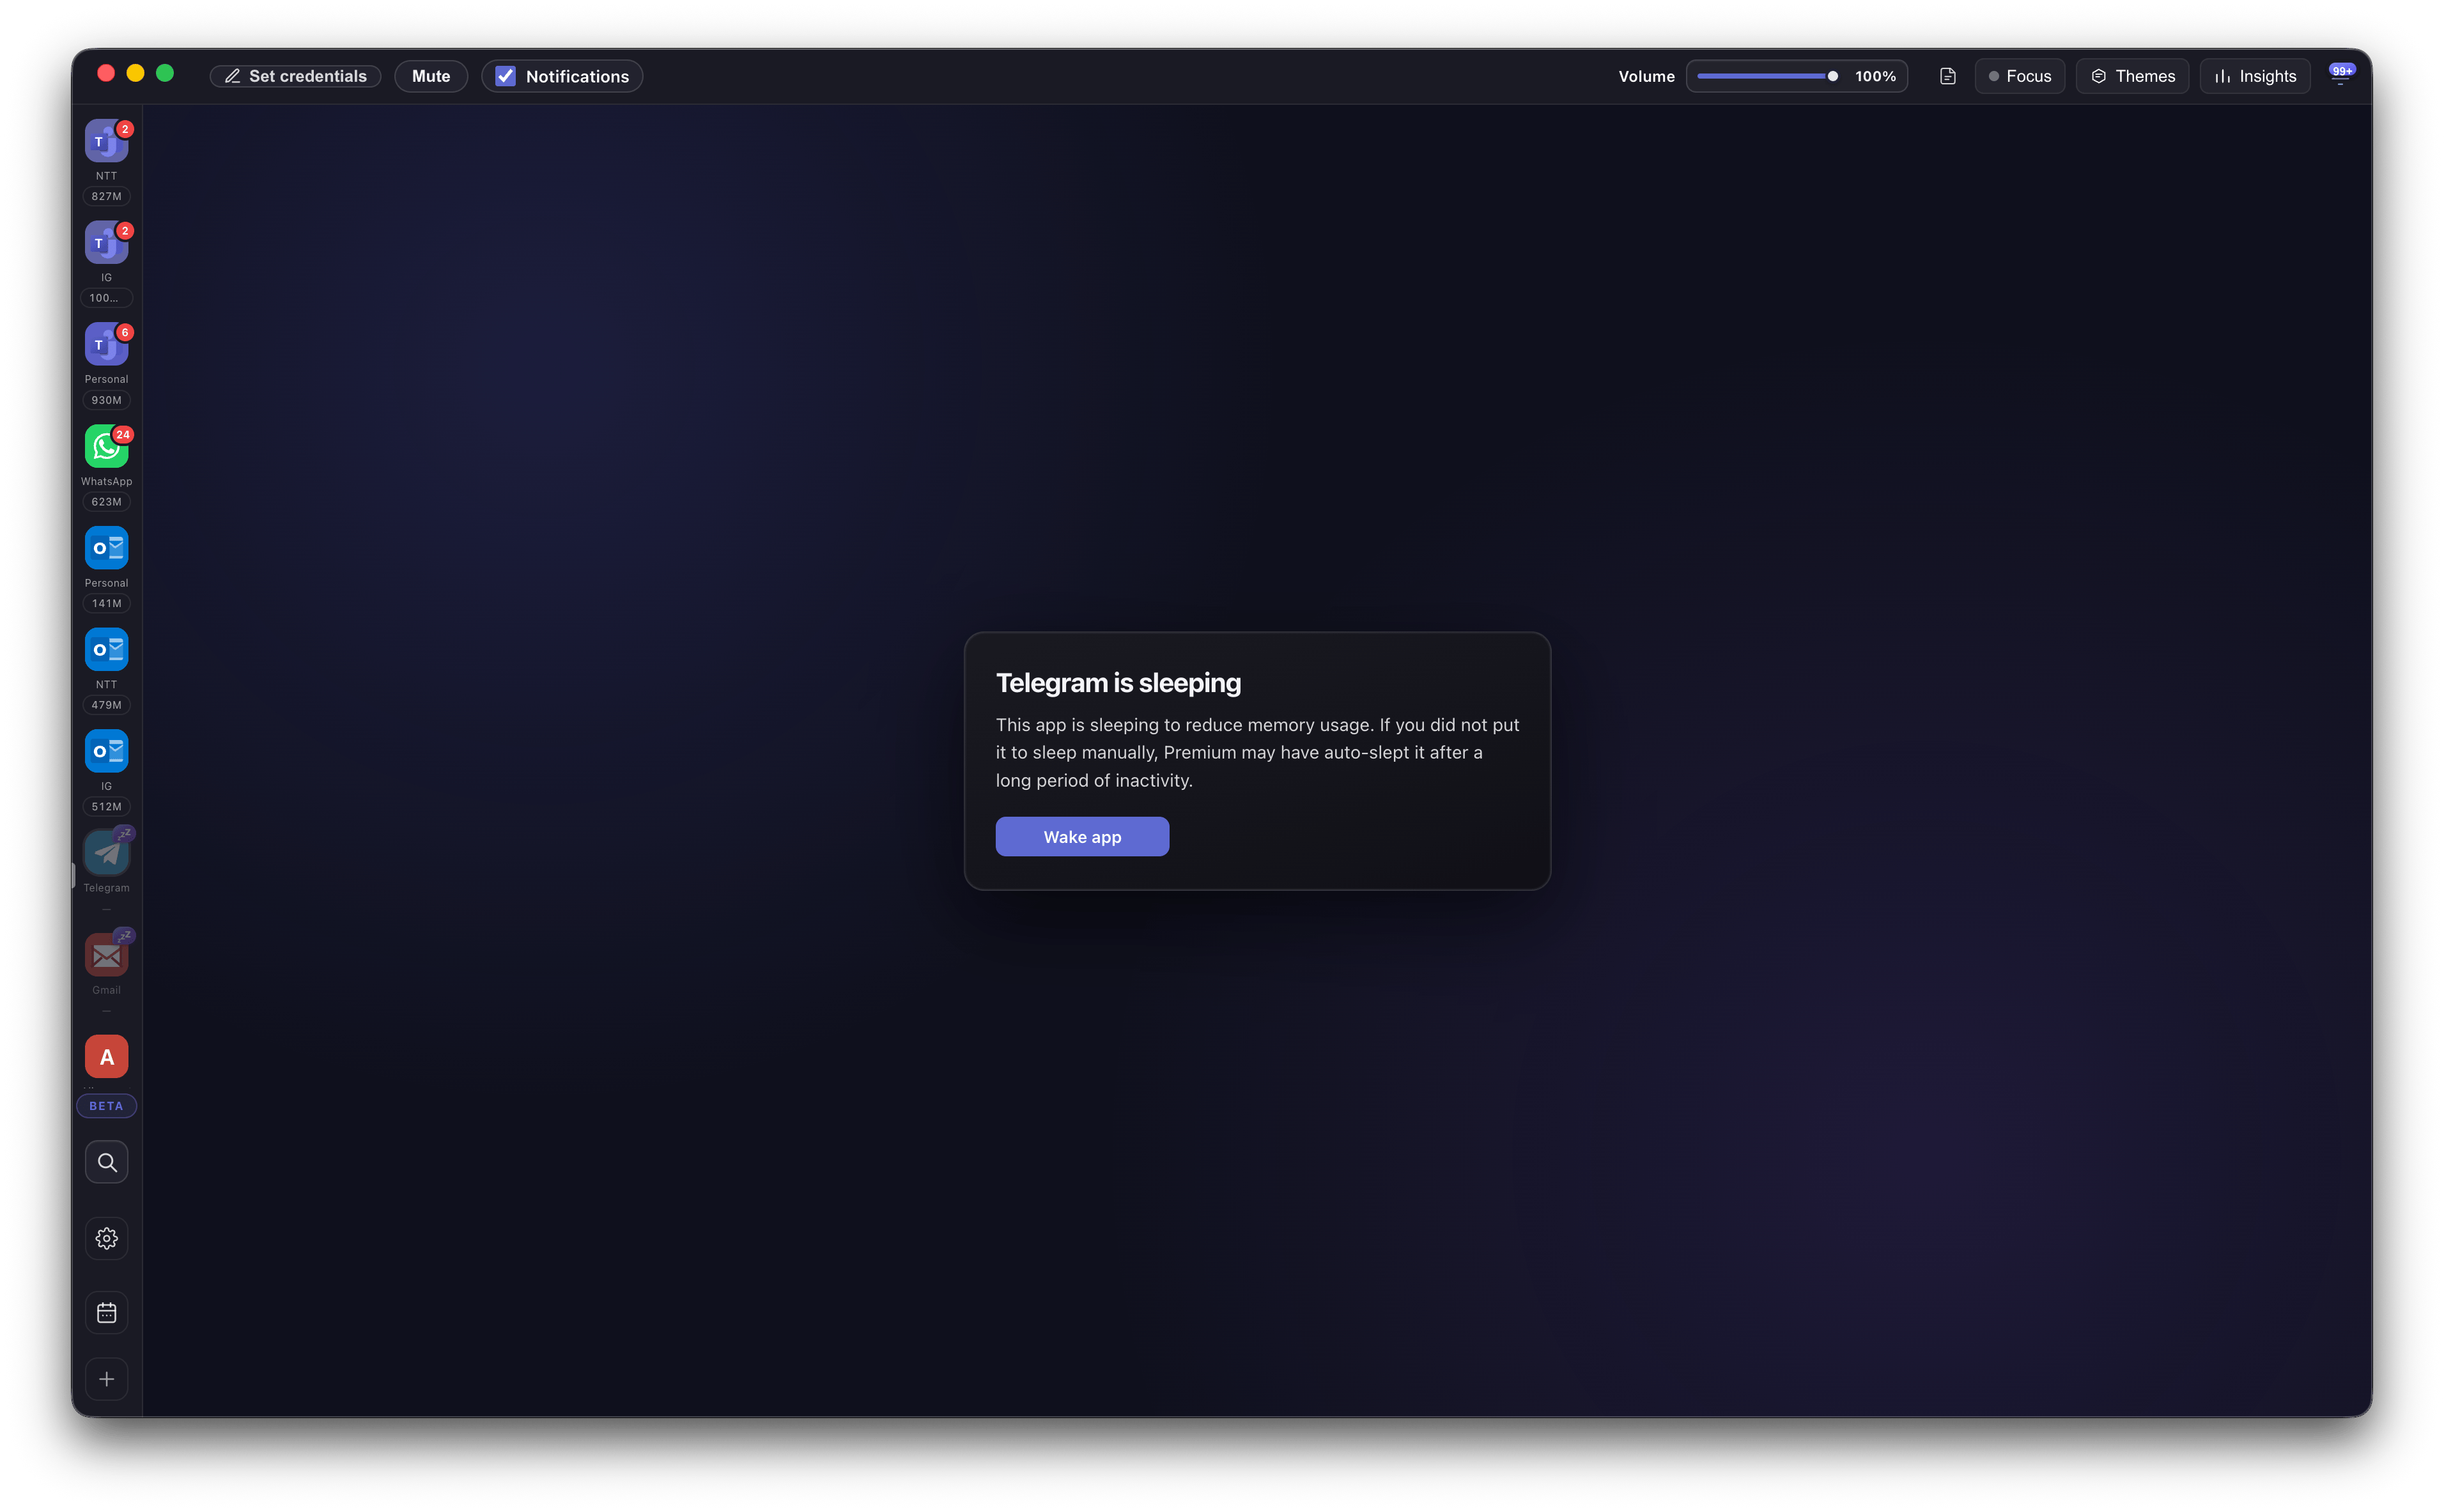
Task: Open the 99+ notifications tray icon
Action: click(x=2341, y=75)
